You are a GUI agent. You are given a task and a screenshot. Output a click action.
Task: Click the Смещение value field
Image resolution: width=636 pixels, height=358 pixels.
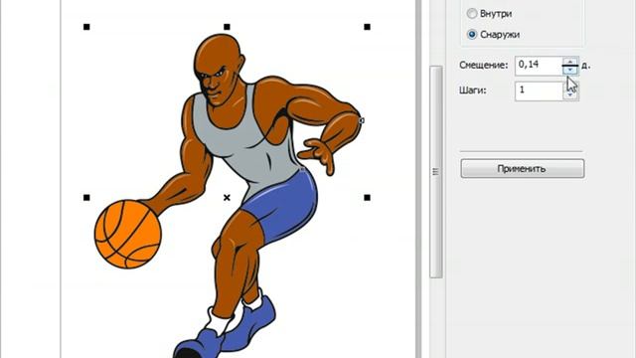click(x=539, y=66)
